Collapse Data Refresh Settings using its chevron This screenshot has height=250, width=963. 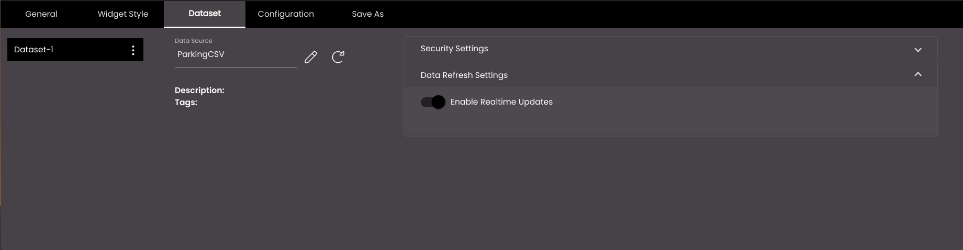point(918,74)
